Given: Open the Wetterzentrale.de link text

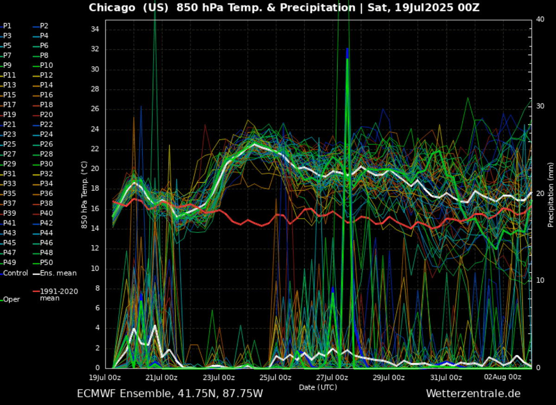Looking at the screenshot, I should coord(473,393).
